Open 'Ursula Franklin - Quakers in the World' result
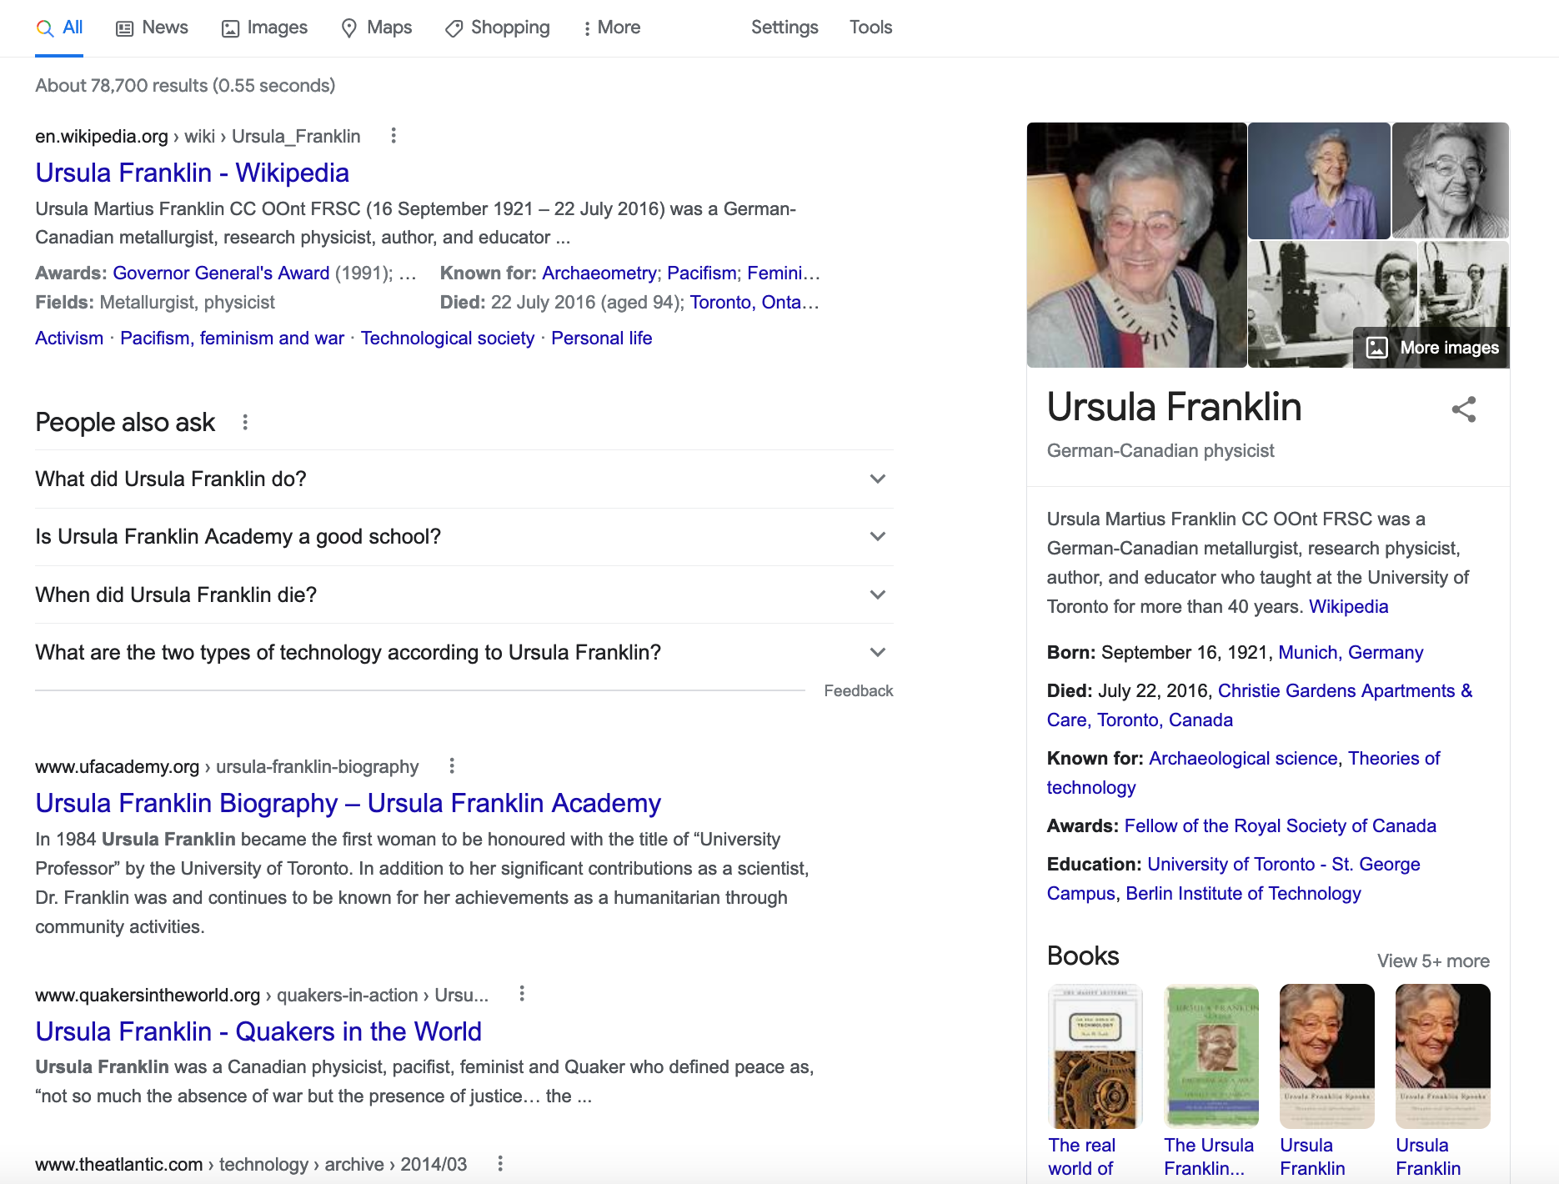This screenshot has height=1184, width=1559. click(258, 1031)
